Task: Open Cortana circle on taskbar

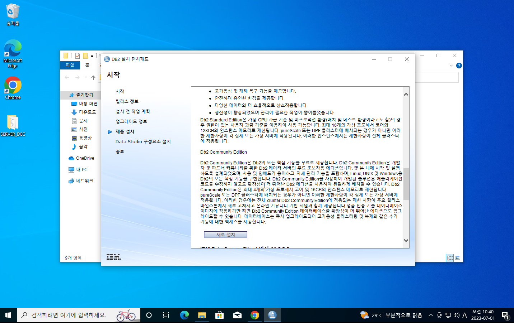Action: [x=149, y=315]
